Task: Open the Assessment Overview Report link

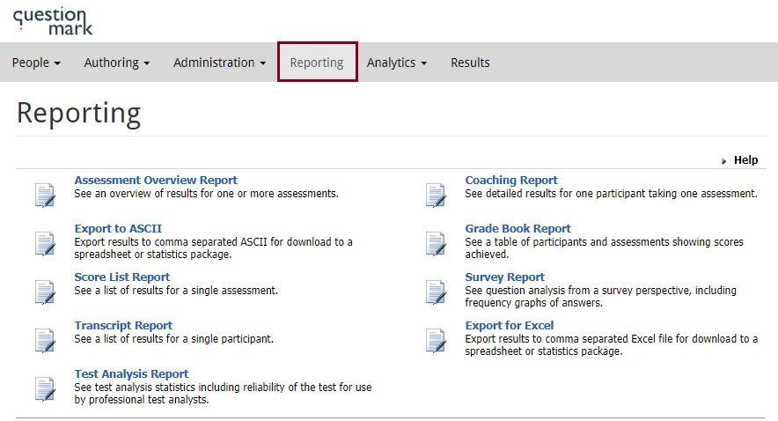Action: (x=156, y=181)
